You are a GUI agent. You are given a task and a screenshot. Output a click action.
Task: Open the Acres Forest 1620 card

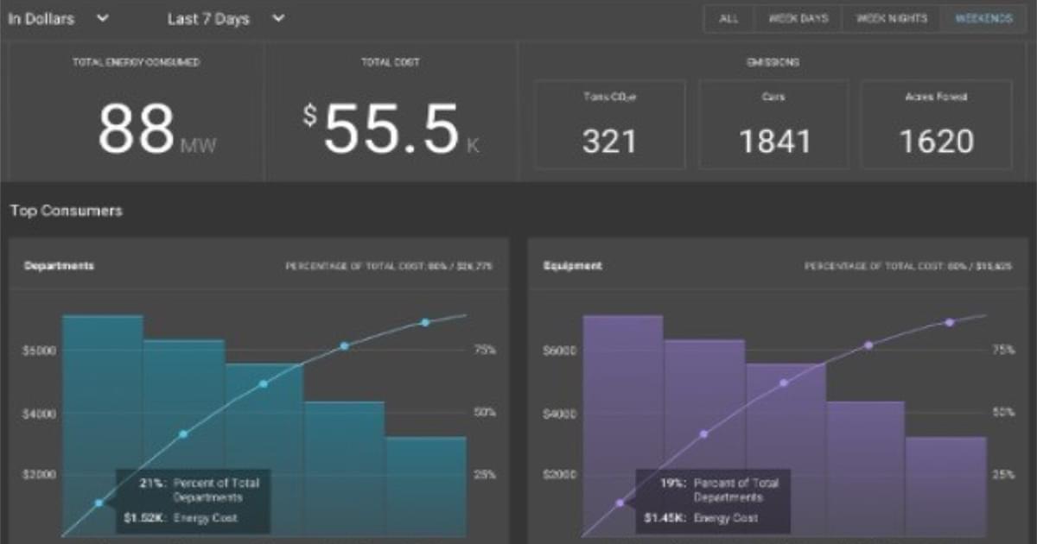(936, 125)
